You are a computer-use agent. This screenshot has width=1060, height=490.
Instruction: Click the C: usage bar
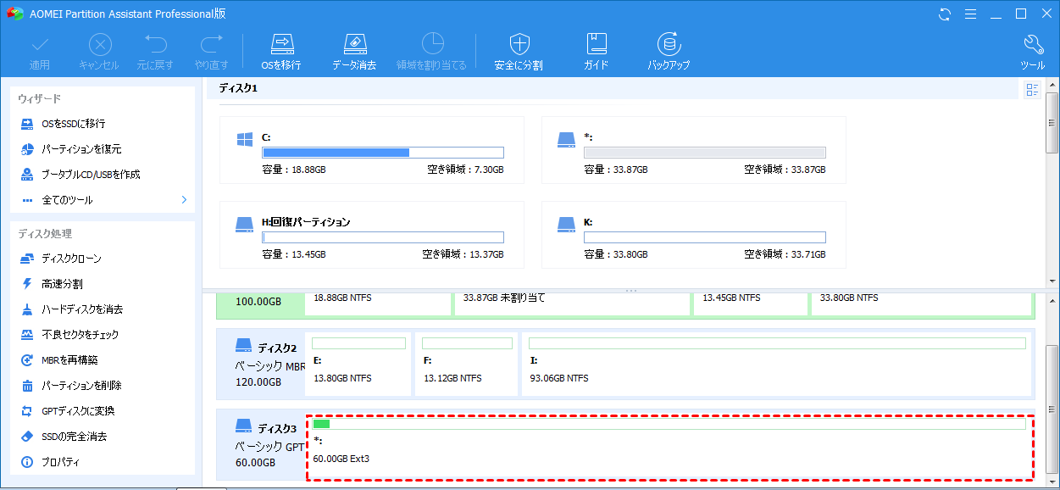click(383, 153)
